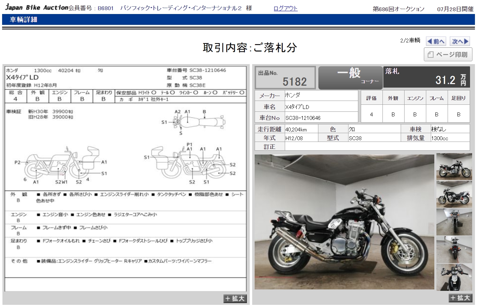This screenshot has height=308, width=483.
Task: Go to next vehicle with 次へ
Action: [460, 41]
